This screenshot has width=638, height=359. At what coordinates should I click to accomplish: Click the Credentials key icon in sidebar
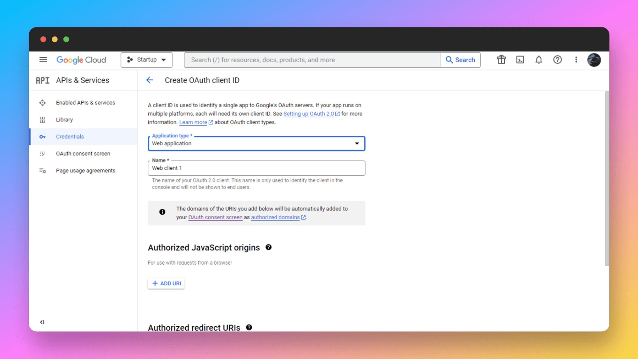coord(42,136)
